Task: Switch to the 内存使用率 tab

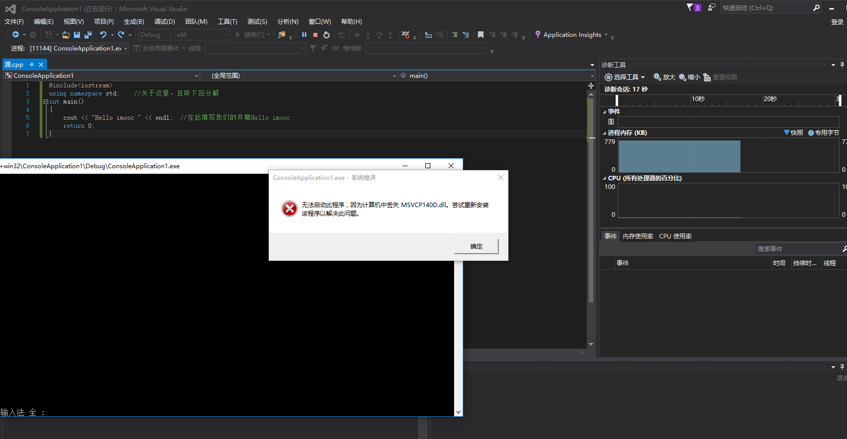Action: pyautogui.click(x=638, y=236)
